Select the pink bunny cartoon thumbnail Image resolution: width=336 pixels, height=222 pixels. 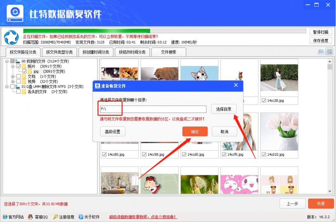point(239,184)
